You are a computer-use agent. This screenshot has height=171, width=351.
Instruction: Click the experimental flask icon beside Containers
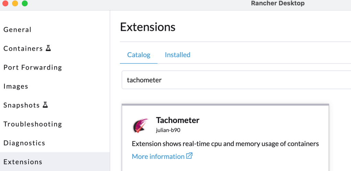click(x=48, y=48)
